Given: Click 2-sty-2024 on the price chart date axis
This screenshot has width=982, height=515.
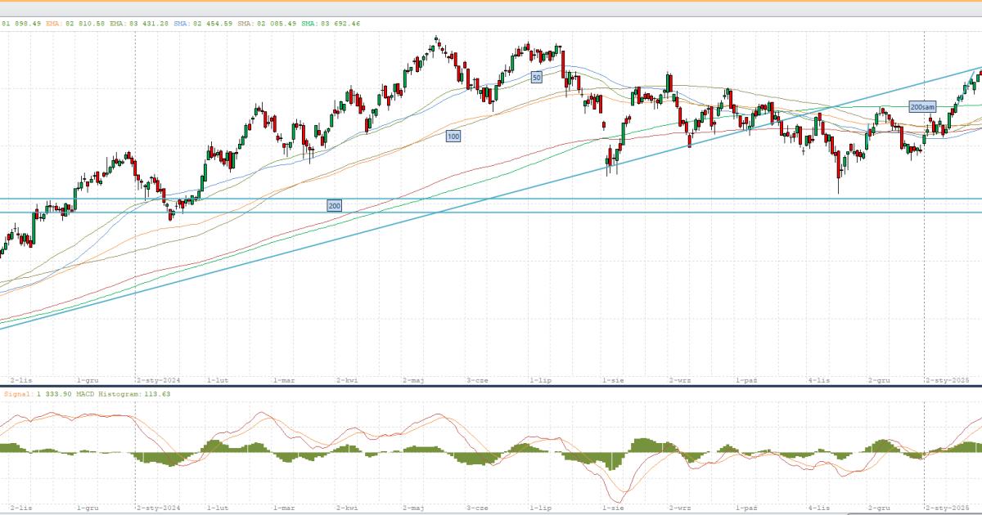Looking at the screenshot, I should pos(160,380).
